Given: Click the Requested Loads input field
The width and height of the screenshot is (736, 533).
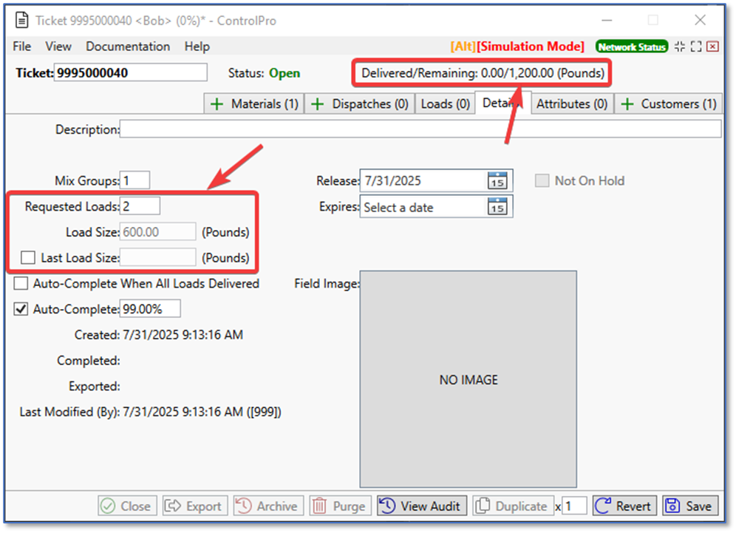Looking at the screenshot, I should (x=140, y=206).
